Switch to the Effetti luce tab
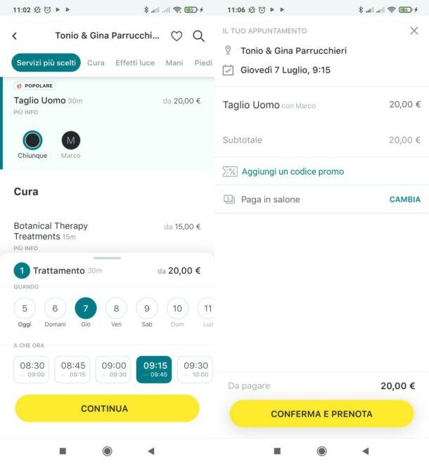429x464 pixels. [135, 62]
